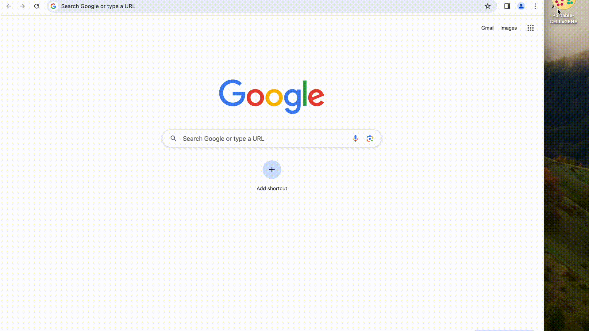
Task: Click the Google Search input field
Action: (271, 139)
